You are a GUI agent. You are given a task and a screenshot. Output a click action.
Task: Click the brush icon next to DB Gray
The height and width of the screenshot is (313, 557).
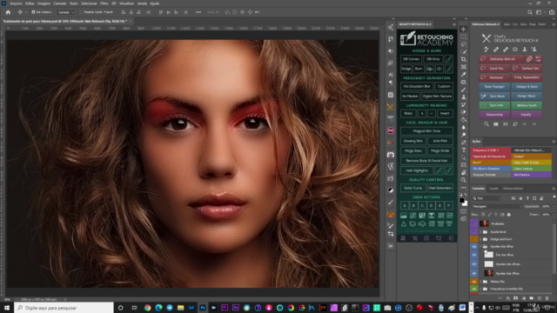449,59
